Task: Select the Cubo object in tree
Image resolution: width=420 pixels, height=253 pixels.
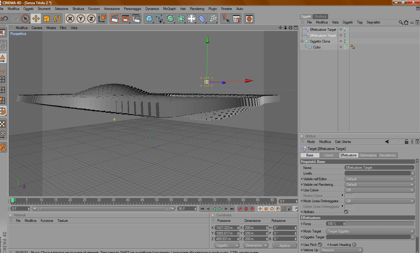Action: pyautogui.click(x=317, y=47)
